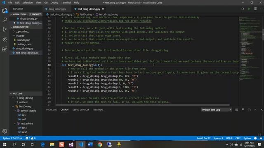The image size is (264, 148).
Task: Launch Microsoft Edge from taskbar
Action: (43, 144)
